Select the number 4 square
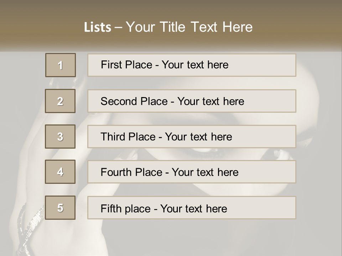The image size is (342, 256). pos(60,172)
